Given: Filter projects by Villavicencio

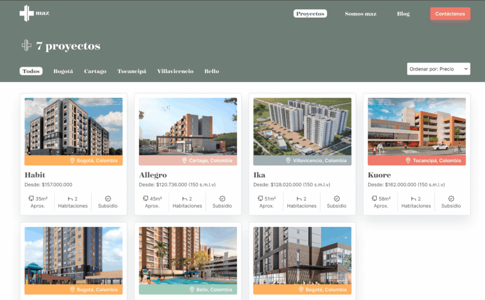Looking at the screenshot, I should (x=175, y=71).
